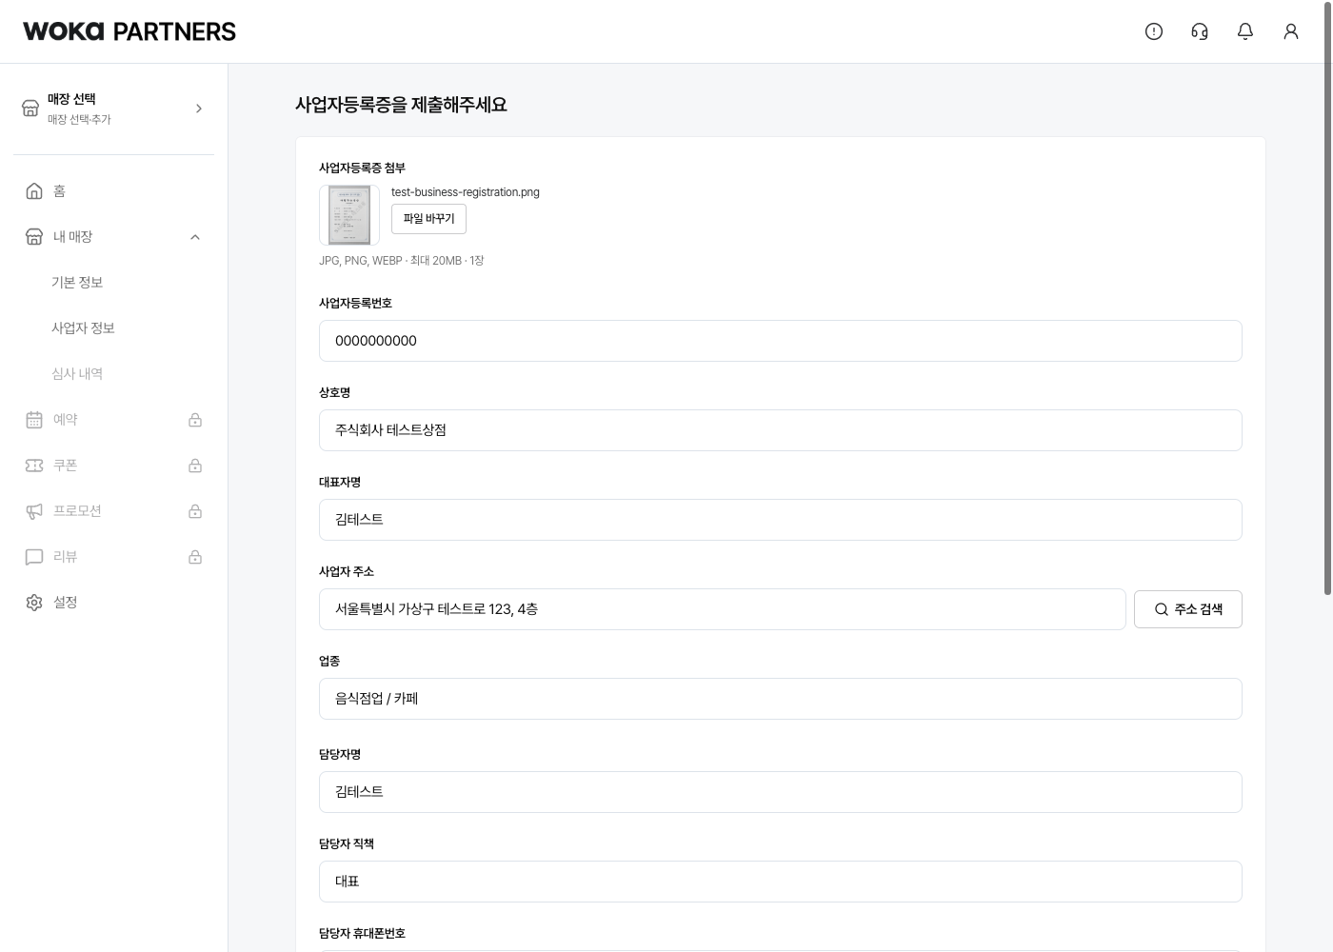This screenshot has height=952, width=1333.
Task: Focus the 대표자명 input field
Action: [x=781, y=520]
